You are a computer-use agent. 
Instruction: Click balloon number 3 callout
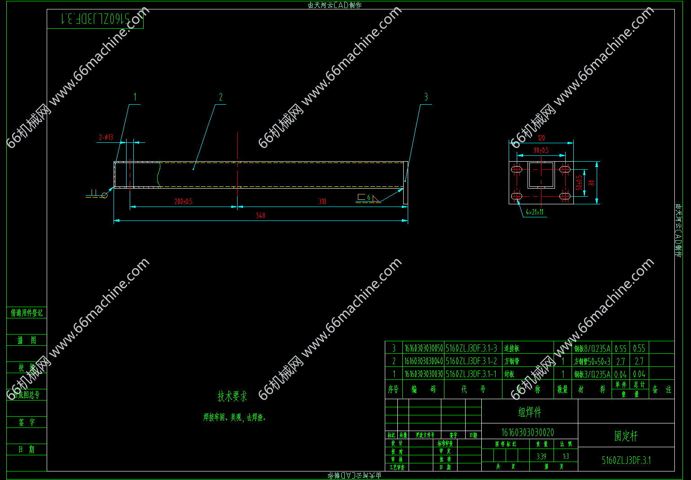(426, 97)
